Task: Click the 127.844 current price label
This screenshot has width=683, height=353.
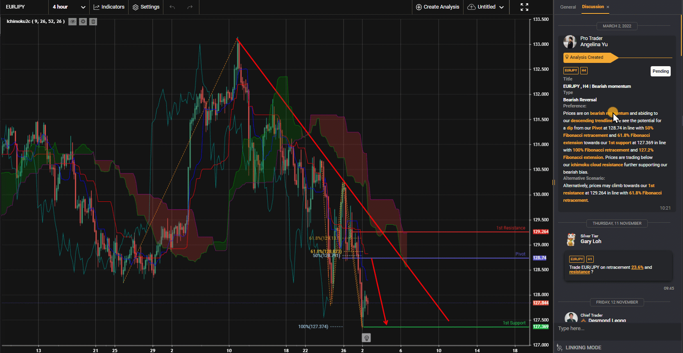Action: click(x=541, y=303)
